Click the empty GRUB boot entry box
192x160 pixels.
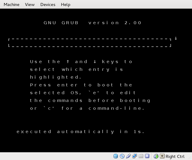point(90,43)
